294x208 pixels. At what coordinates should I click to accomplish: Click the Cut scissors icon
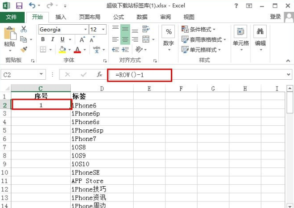pyautogui.click(x=24, y=29)
